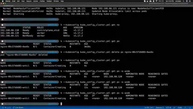The width and height of the screenshot is (193, 109).
Task: Click the NOMINATED NODE header in first wide output
Action: [x=135, y=74]
